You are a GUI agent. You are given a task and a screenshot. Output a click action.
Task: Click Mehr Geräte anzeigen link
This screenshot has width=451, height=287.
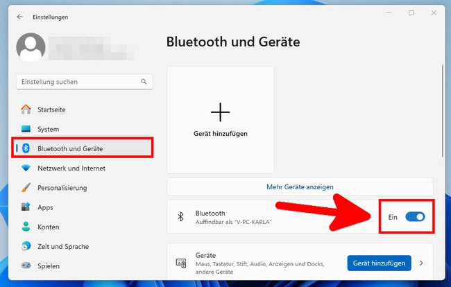[x=300, y=186]
